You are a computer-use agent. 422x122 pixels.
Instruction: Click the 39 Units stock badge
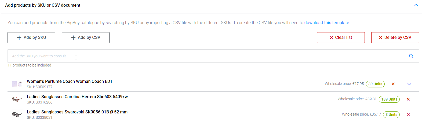375,84
